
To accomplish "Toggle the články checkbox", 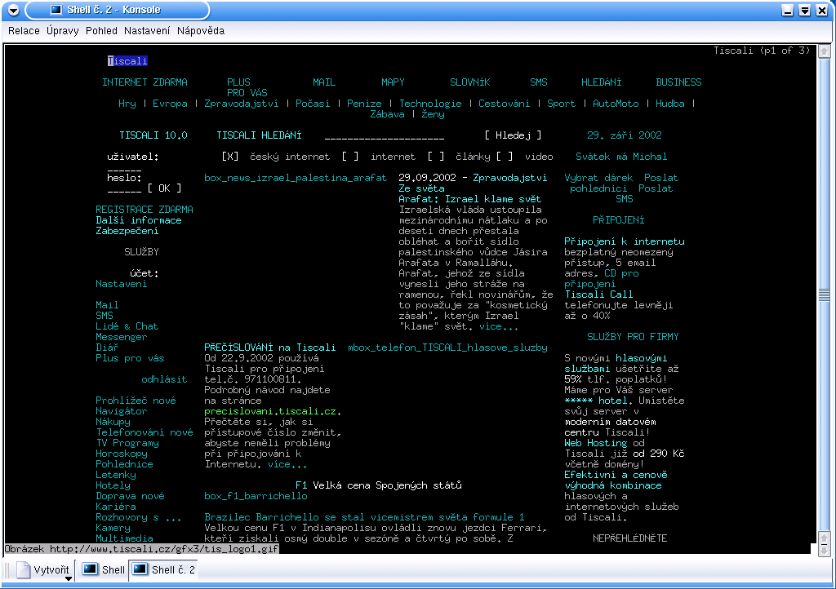I will 436,157.
